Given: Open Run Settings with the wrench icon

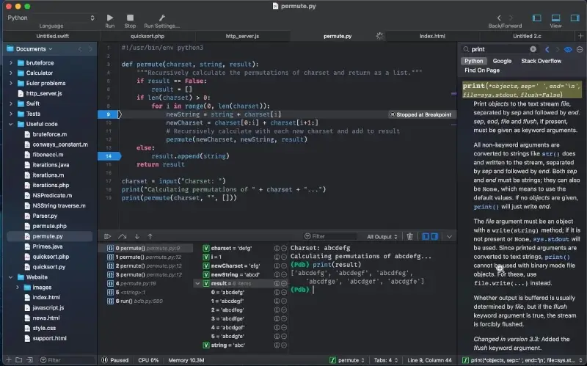Looking at the screenshot, I should (x=161, y=17).
